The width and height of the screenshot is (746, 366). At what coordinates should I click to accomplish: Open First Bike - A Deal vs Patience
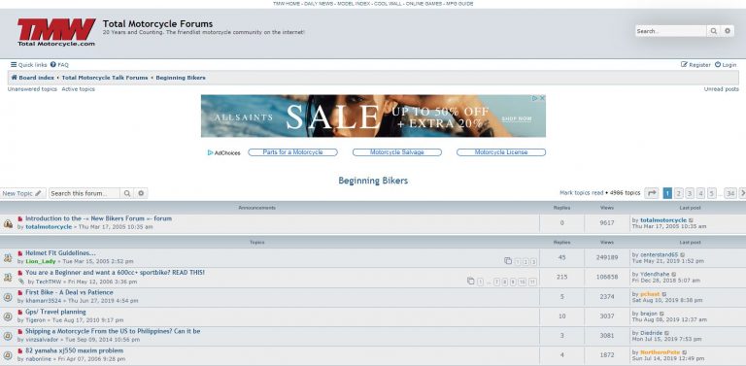click(69, 293)
